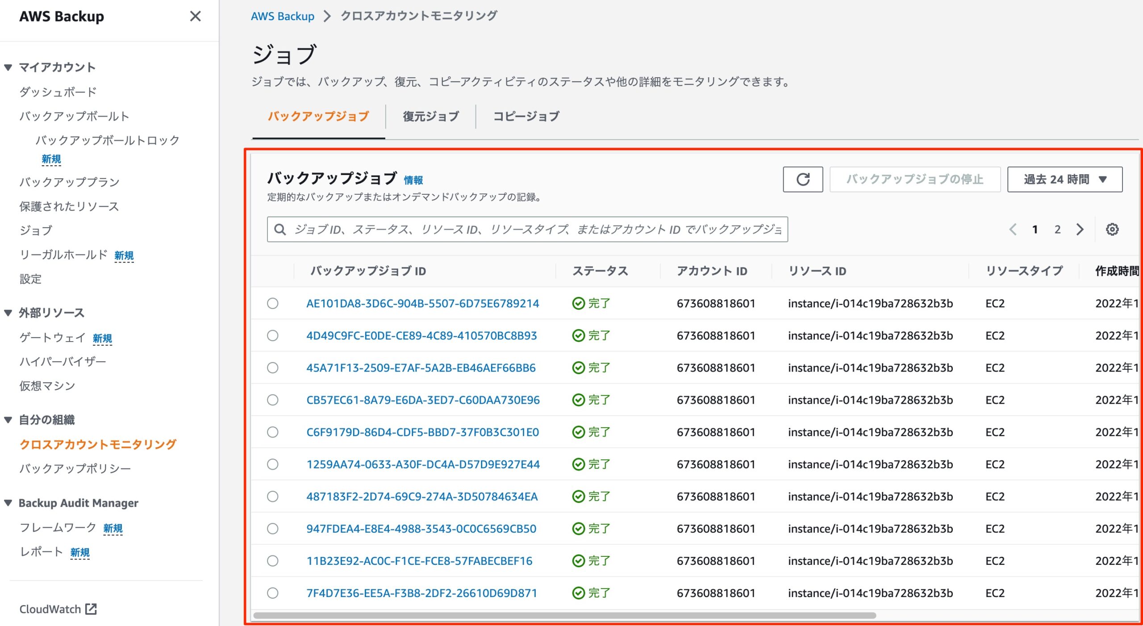Viewport: 1143px width, 626px height.
Task: Open job link 1259AA74-0633-A30F-DC4A-D57D9E927E44
Action: pyautogui.click(x=423, y=464)
